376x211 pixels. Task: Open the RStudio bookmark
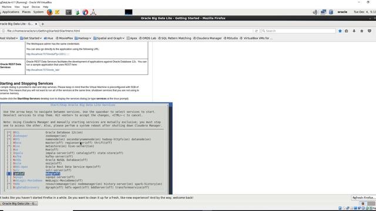click(x=230, y=38)
